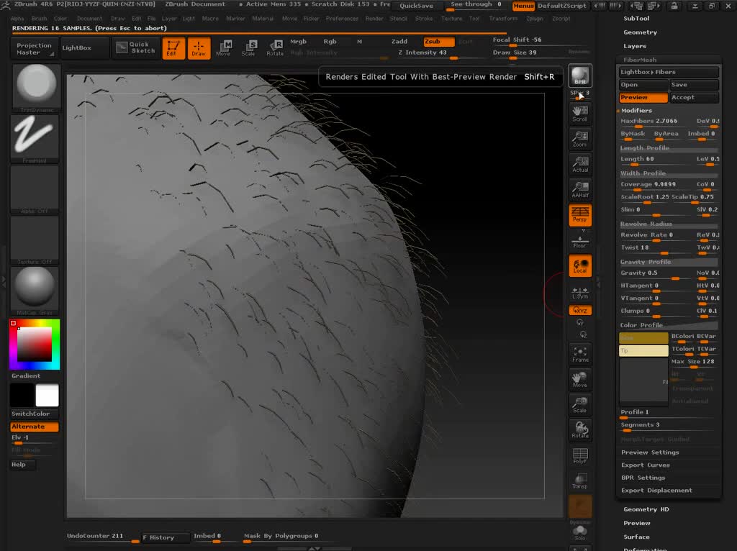The width and height of the screenshot is (737, 551).
Task: Open the Preferences menu
Action: pos(342,19)
